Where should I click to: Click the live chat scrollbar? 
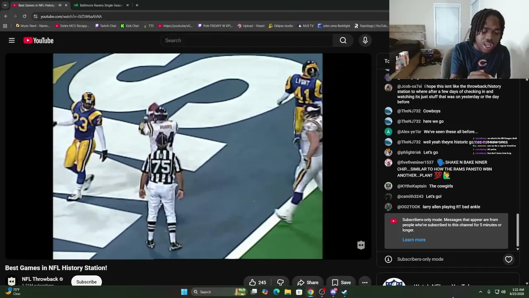(x=517, y=230)
